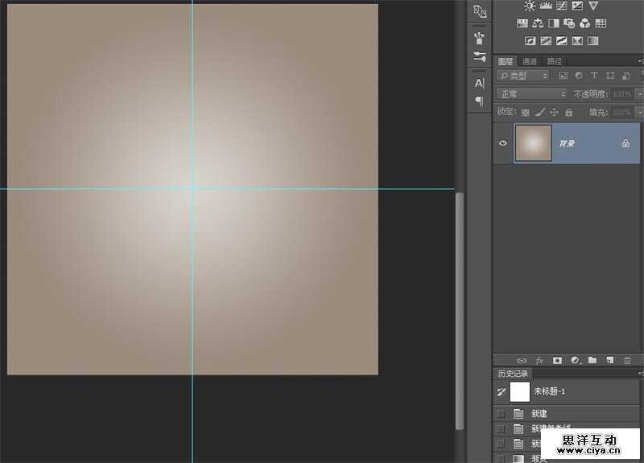Open the 正常 blend mode dropdown

coord(531,94)
